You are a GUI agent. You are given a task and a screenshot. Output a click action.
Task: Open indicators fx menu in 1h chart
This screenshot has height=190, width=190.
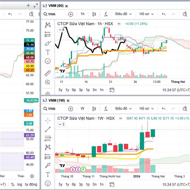click(106, 14)
